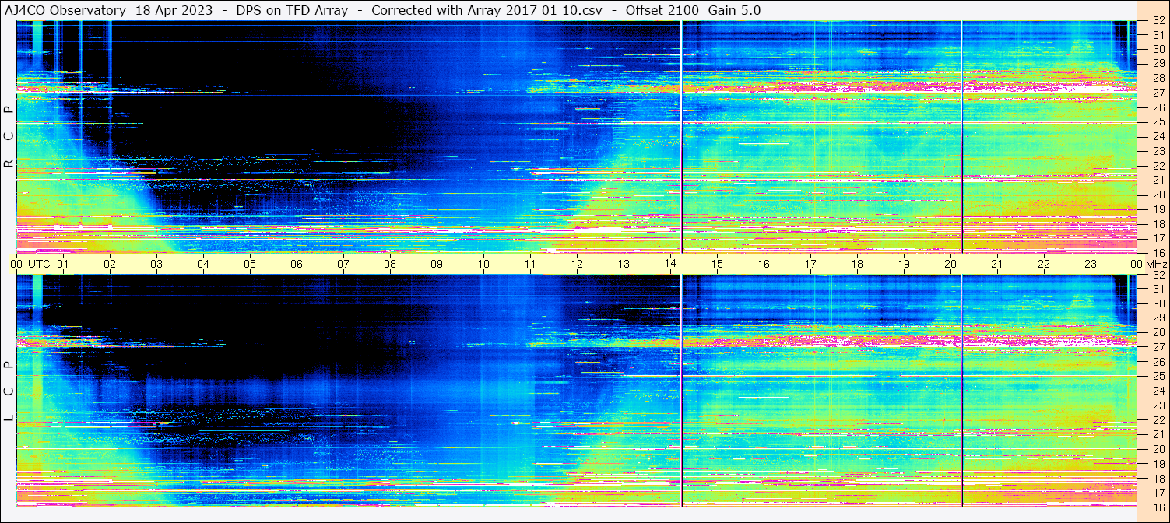Click the 32 MHz label on the upper frequency scale
Viewport: 1170px width, 523px height.
pyautogui.click(x=1157, y=22)
